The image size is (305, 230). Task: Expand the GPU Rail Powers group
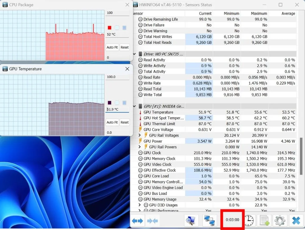point(140,147)
